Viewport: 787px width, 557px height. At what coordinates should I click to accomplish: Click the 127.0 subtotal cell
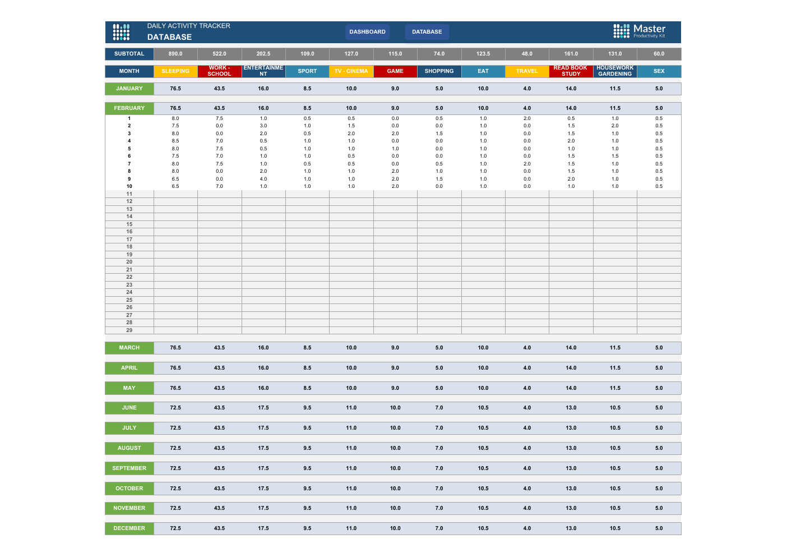click(x=351, y=54)
